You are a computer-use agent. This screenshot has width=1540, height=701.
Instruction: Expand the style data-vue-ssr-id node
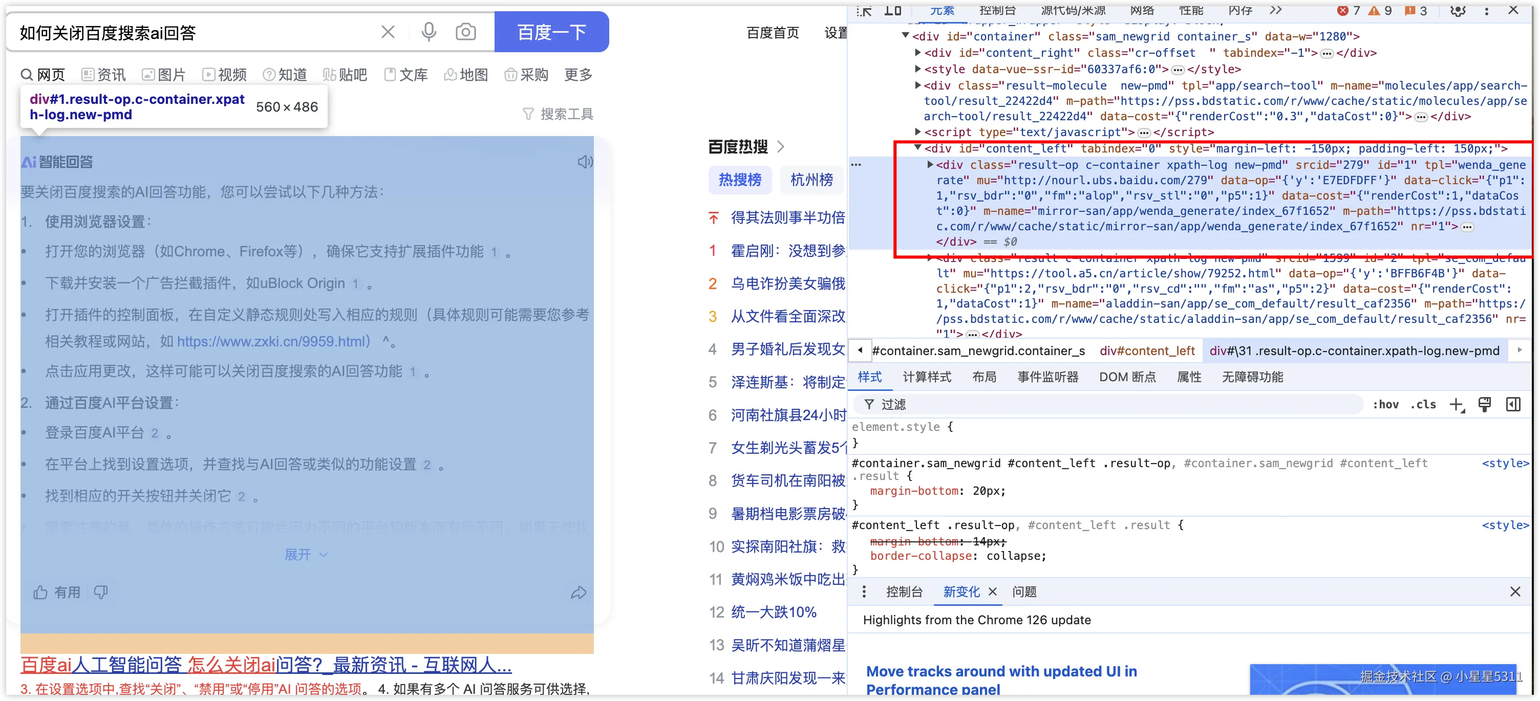[917, 69]
